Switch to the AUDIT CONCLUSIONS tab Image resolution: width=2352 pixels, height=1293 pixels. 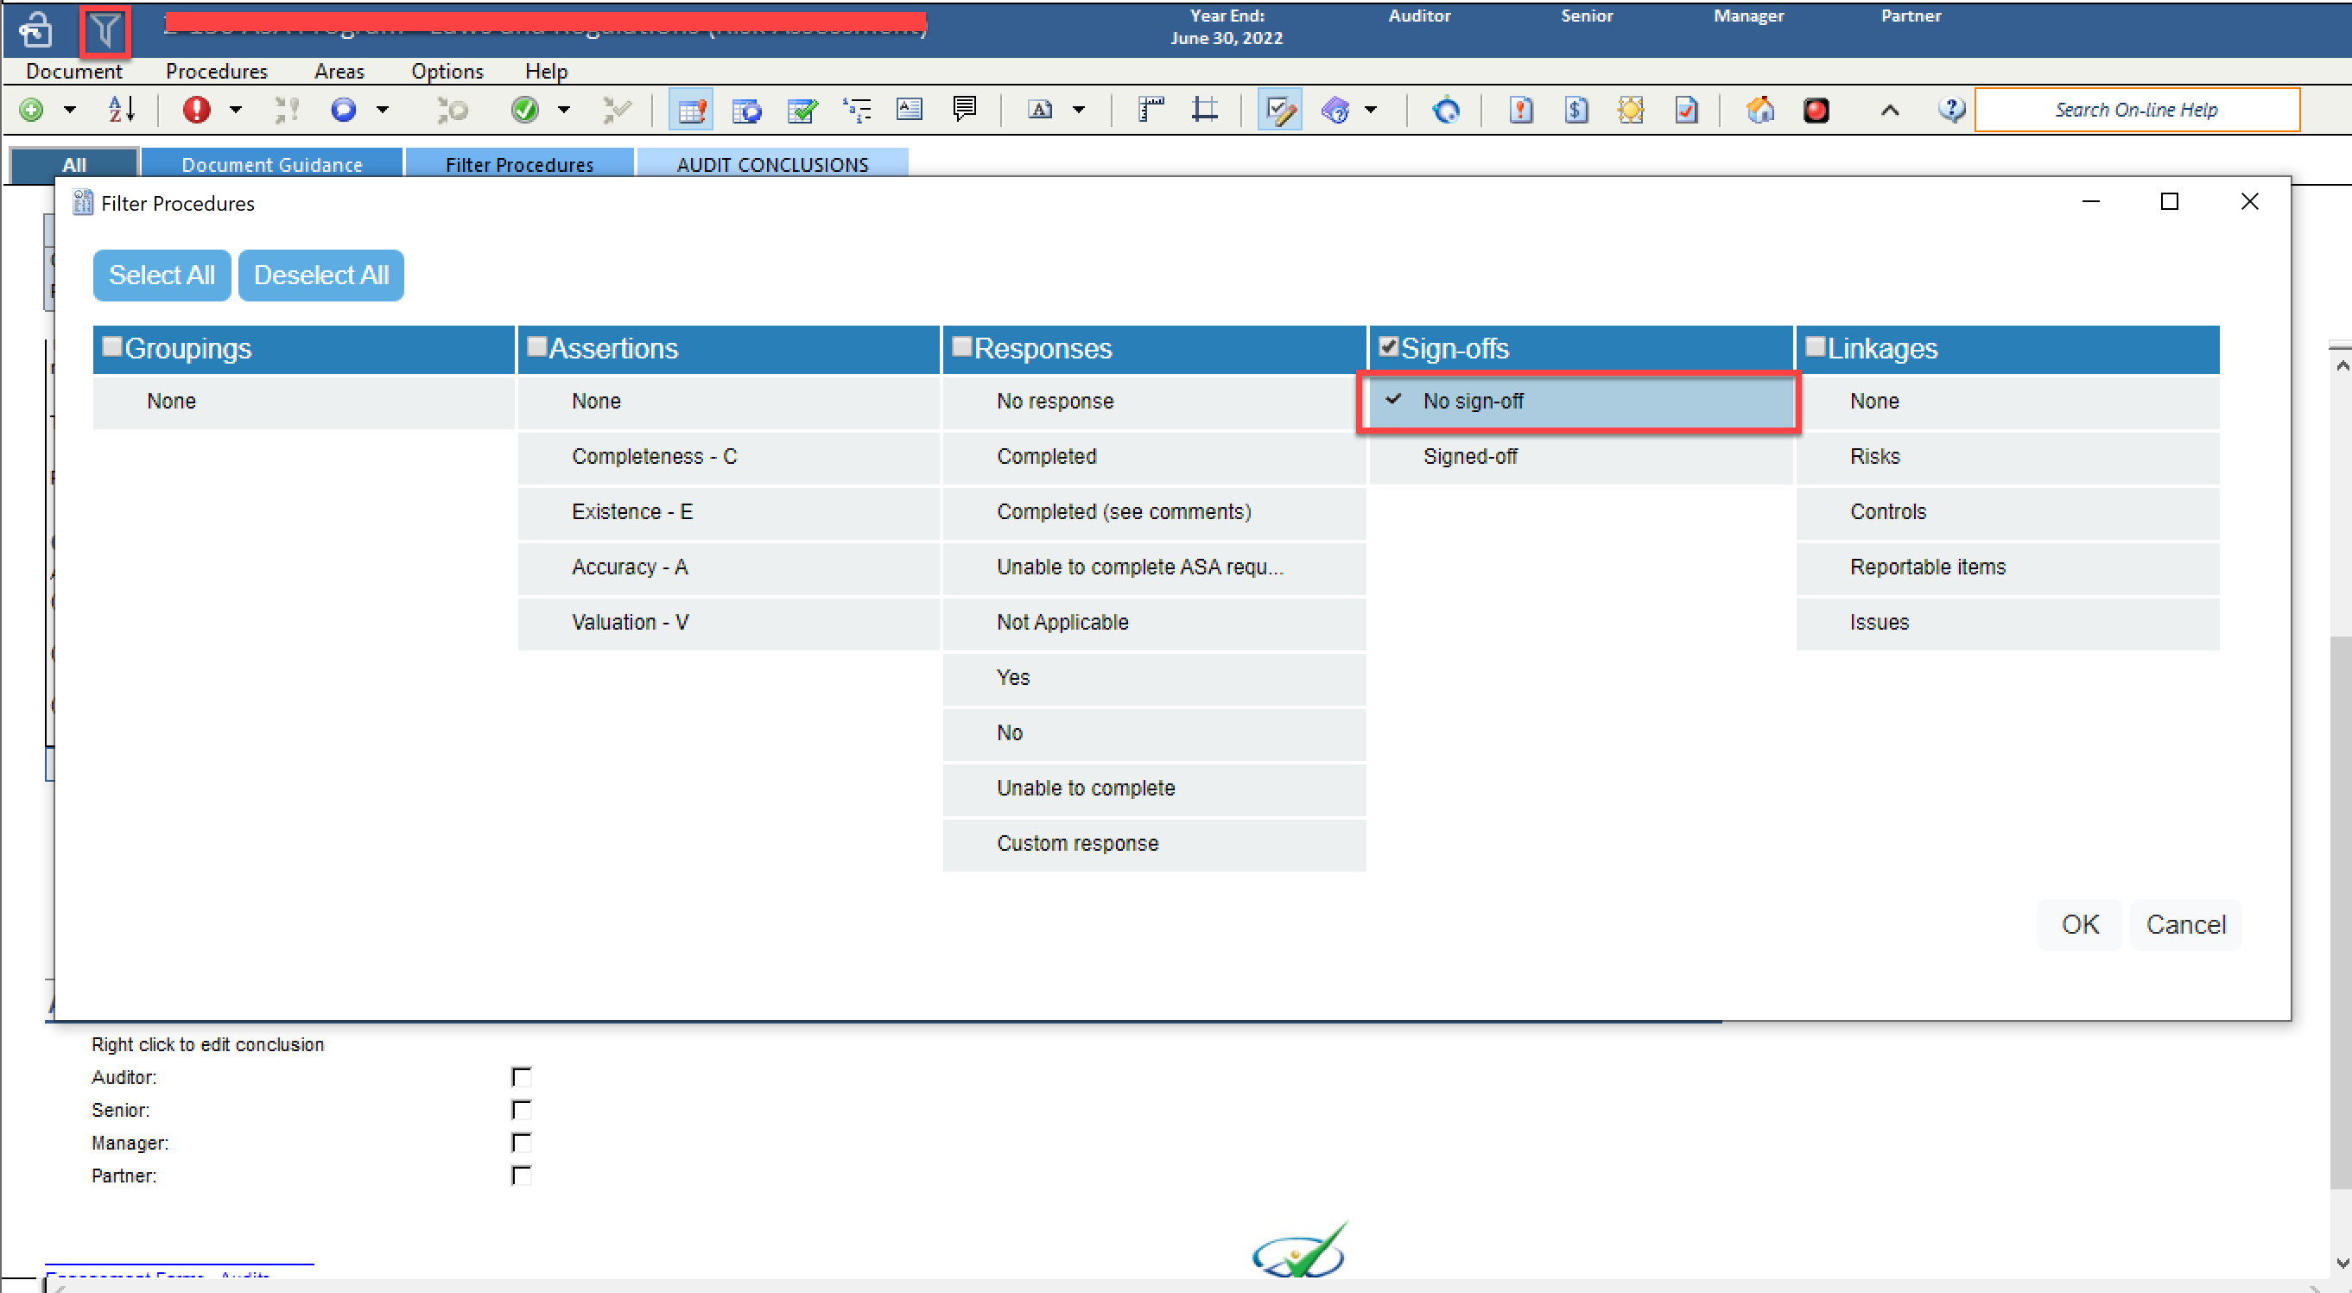[x=771, y=164]
